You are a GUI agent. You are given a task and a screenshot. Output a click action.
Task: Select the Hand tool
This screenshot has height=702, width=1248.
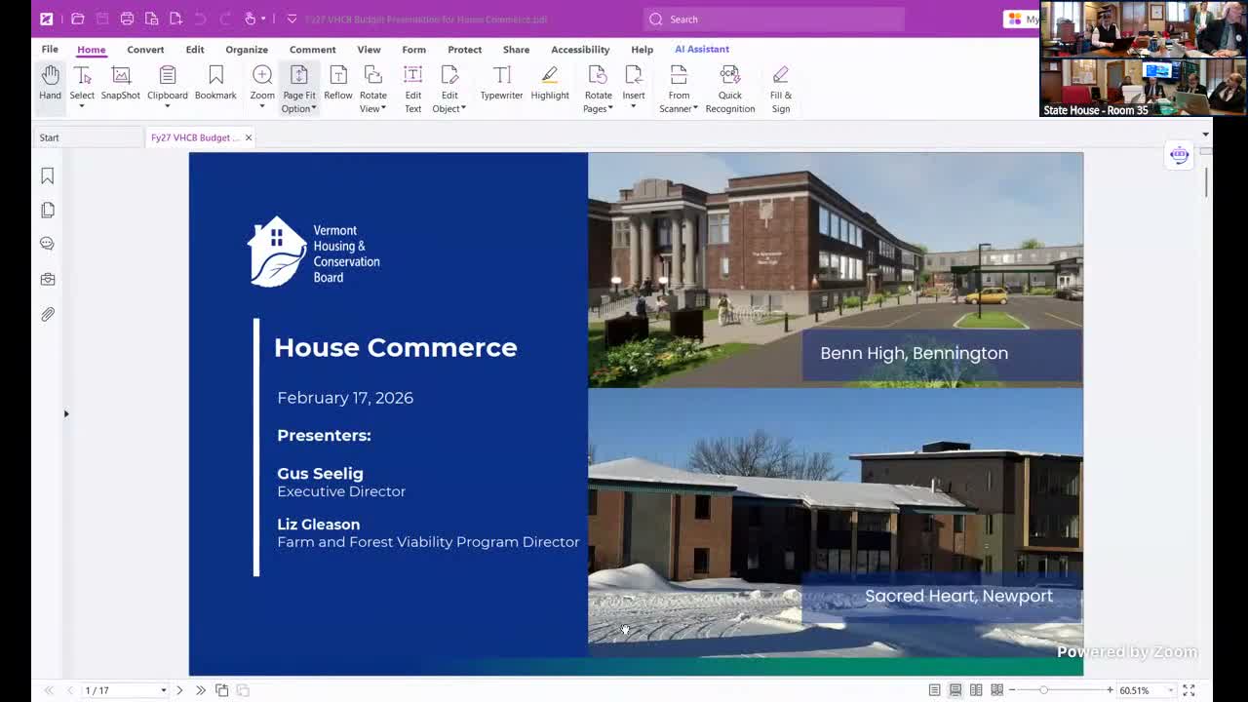tap(50, 83)
